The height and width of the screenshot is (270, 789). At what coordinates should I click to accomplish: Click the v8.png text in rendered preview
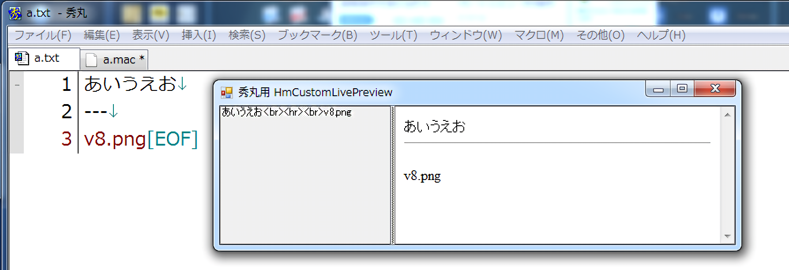[x=422, y=176]
